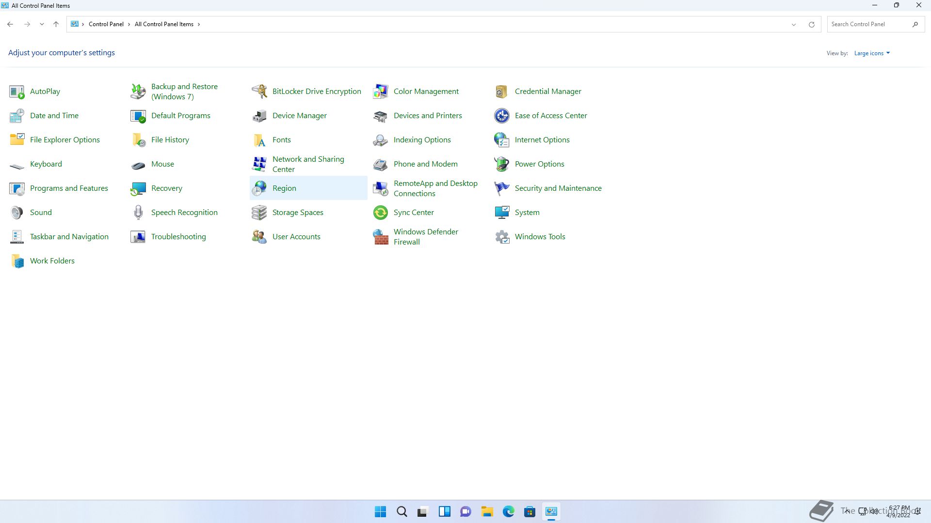Screen dimensions: 931x523
Task: Launch Microsoft Edge from the taskbar
Action: tap(509, 511)
